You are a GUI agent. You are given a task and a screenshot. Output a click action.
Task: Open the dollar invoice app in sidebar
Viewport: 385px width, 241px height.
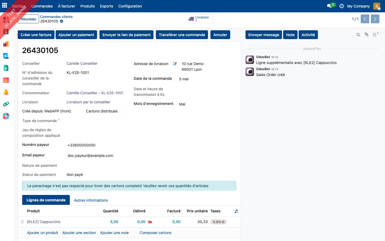pos(6,56)
